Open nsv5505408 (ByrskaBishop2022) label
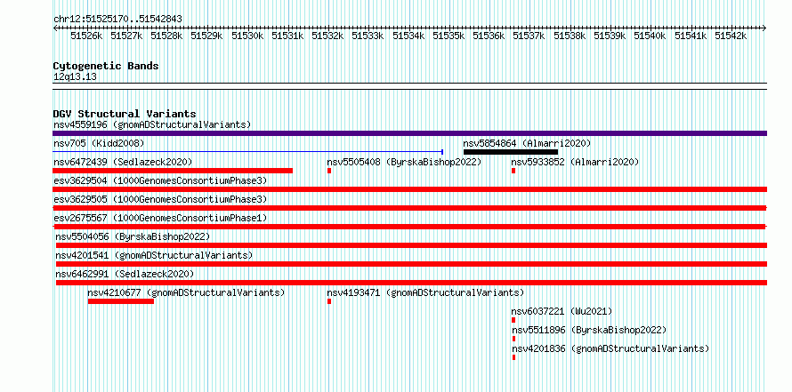 [404, 162]
